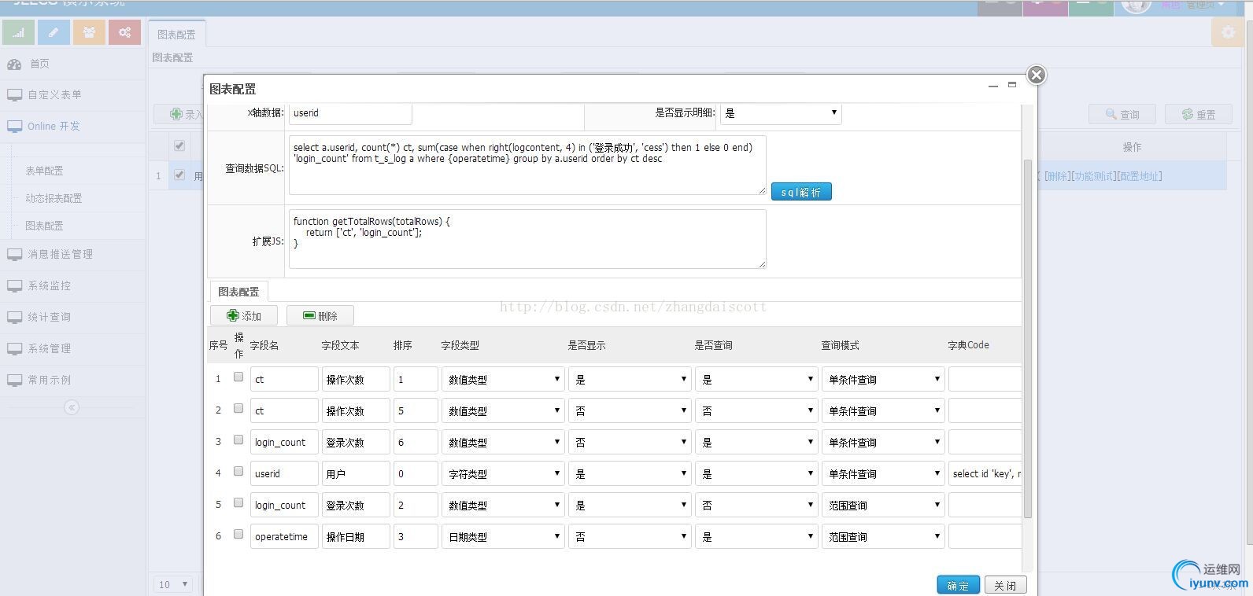Click the 字段文本 field containing 操作日期
The image size is (1253, 596).
pyautogui.click(x=356, y=536)
